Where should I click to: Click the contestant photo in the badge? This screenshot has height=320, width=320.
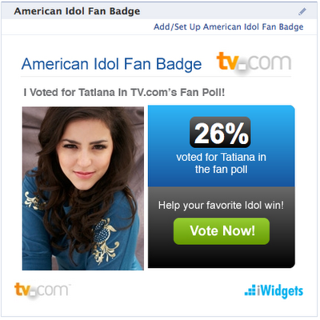tap(83, 188)
